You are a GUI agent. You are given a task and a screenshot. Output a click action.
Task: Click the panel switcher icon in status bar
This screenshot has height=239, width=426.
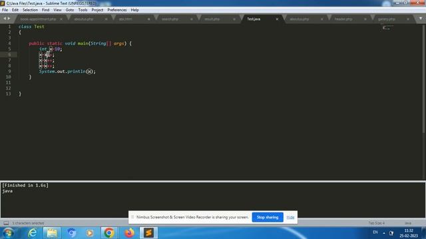click(6, 223)
